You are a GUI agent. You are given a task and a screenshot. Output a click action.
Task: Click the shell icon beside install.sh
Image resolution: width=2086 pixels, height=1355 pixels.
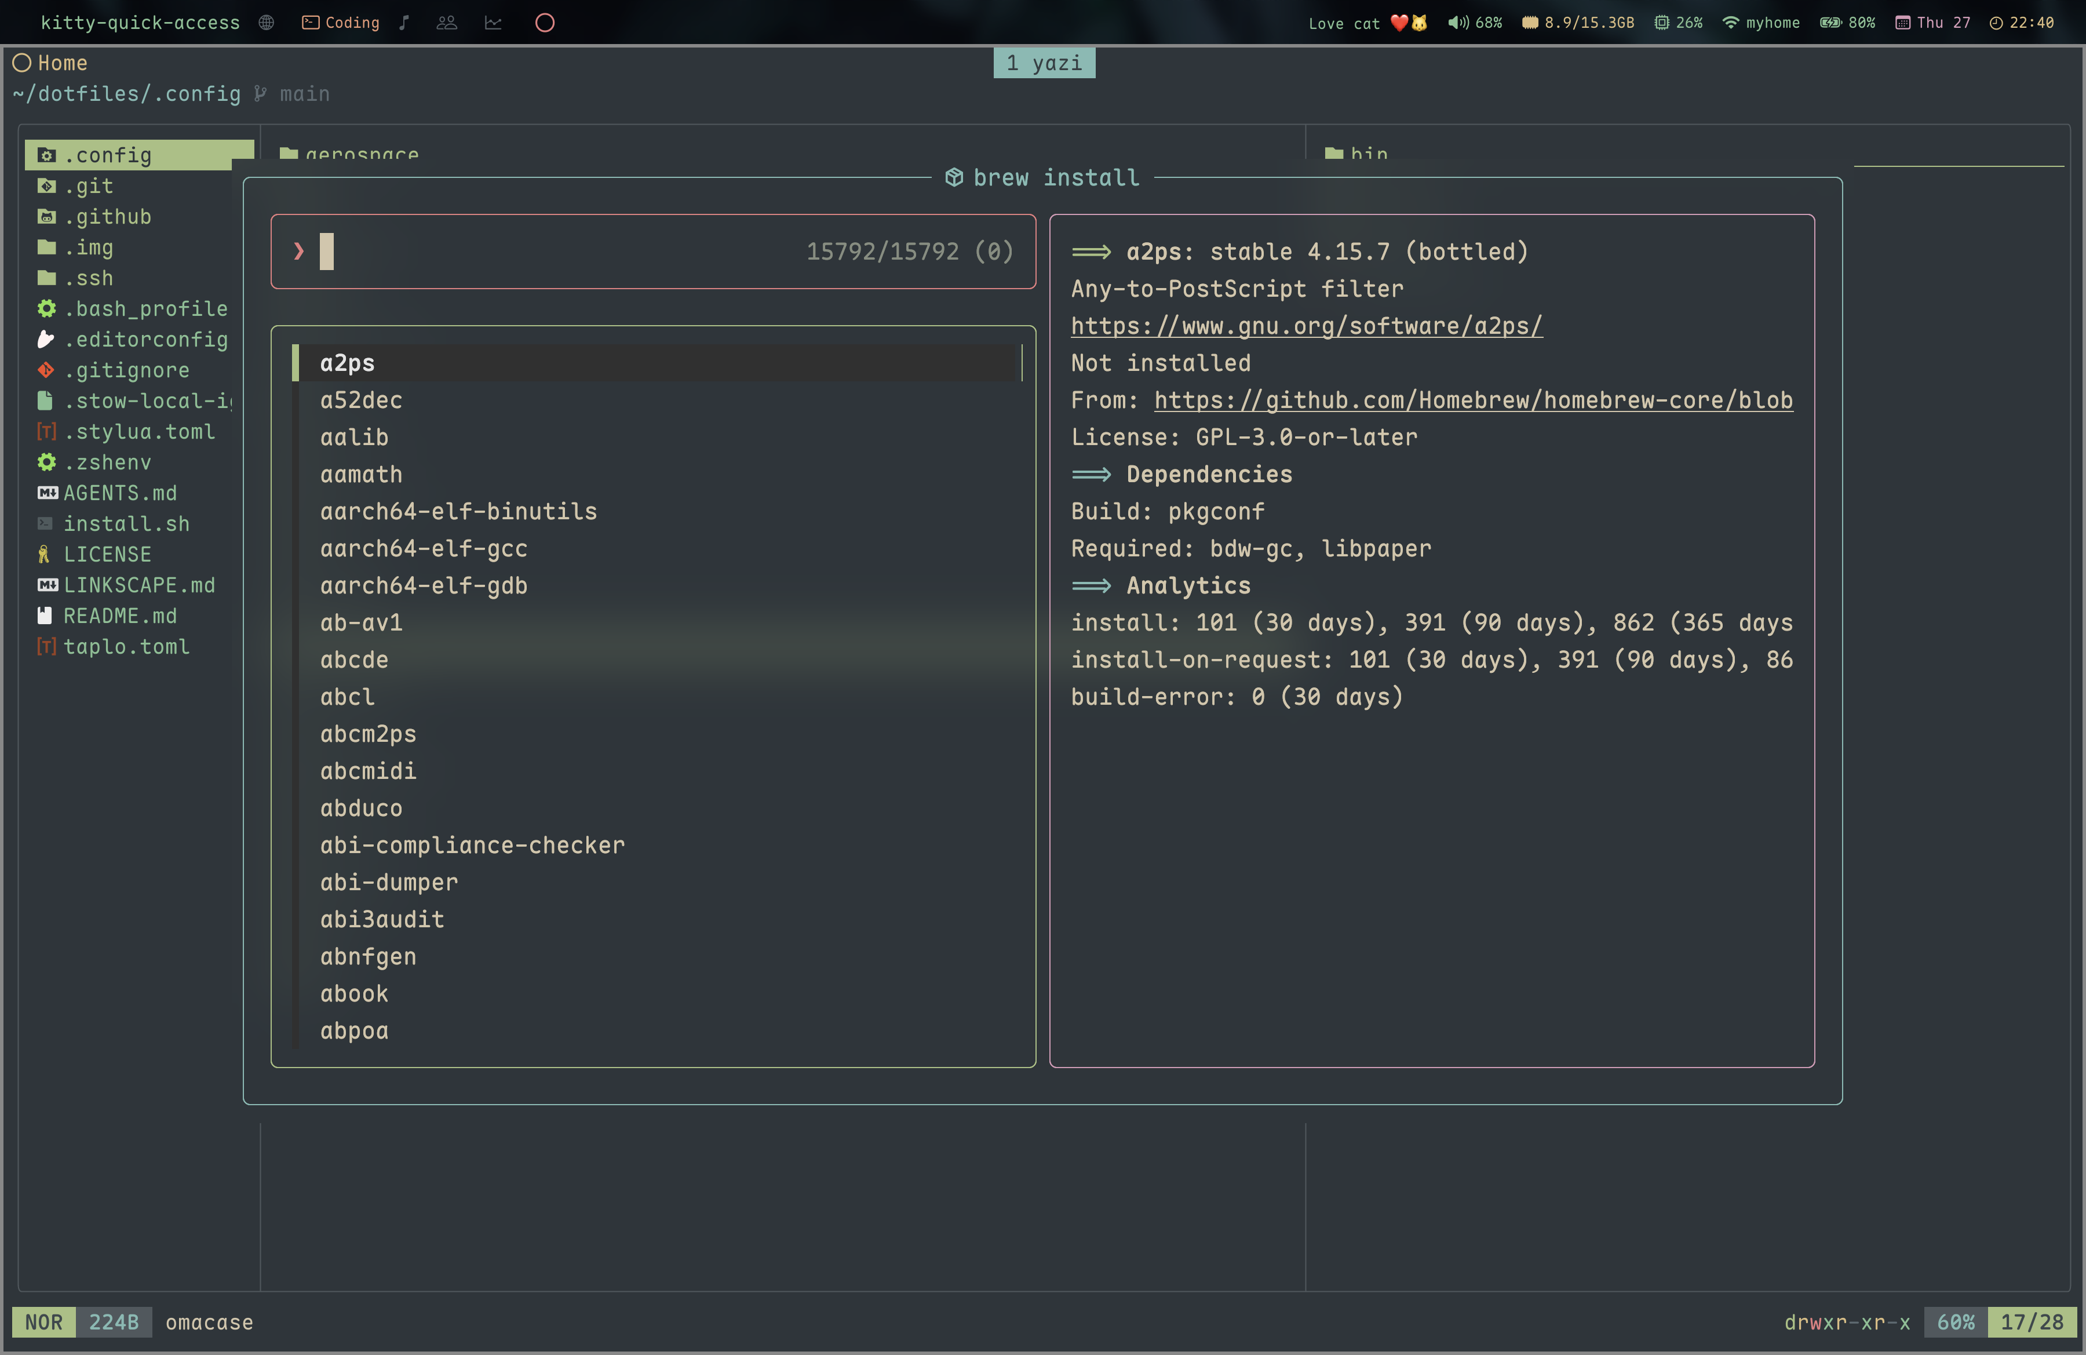46,523
